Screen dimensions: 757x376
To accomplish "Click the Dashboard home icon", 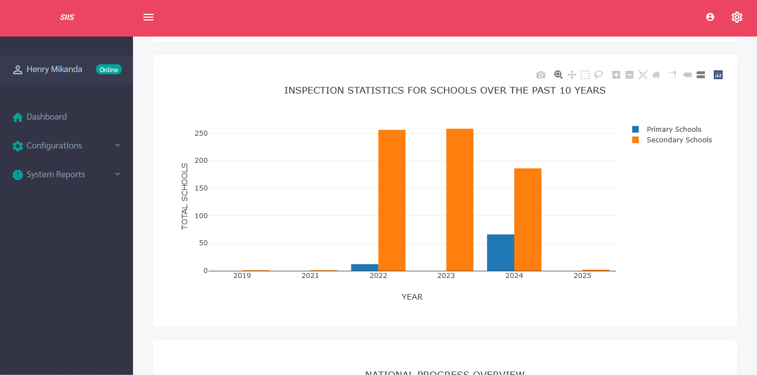I will pyautogui.click(x=18, y=117).
